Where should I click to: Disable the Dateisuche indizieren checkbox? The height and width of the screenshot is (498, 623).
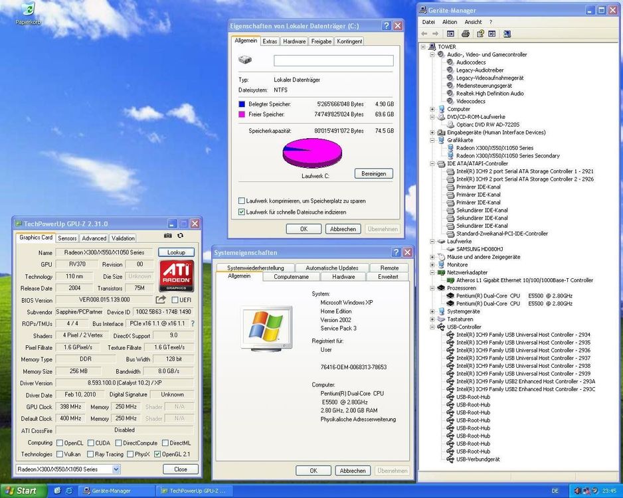(243, 212)
